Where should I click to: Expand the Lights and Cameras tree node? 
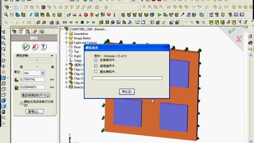[x=66, y=43]
